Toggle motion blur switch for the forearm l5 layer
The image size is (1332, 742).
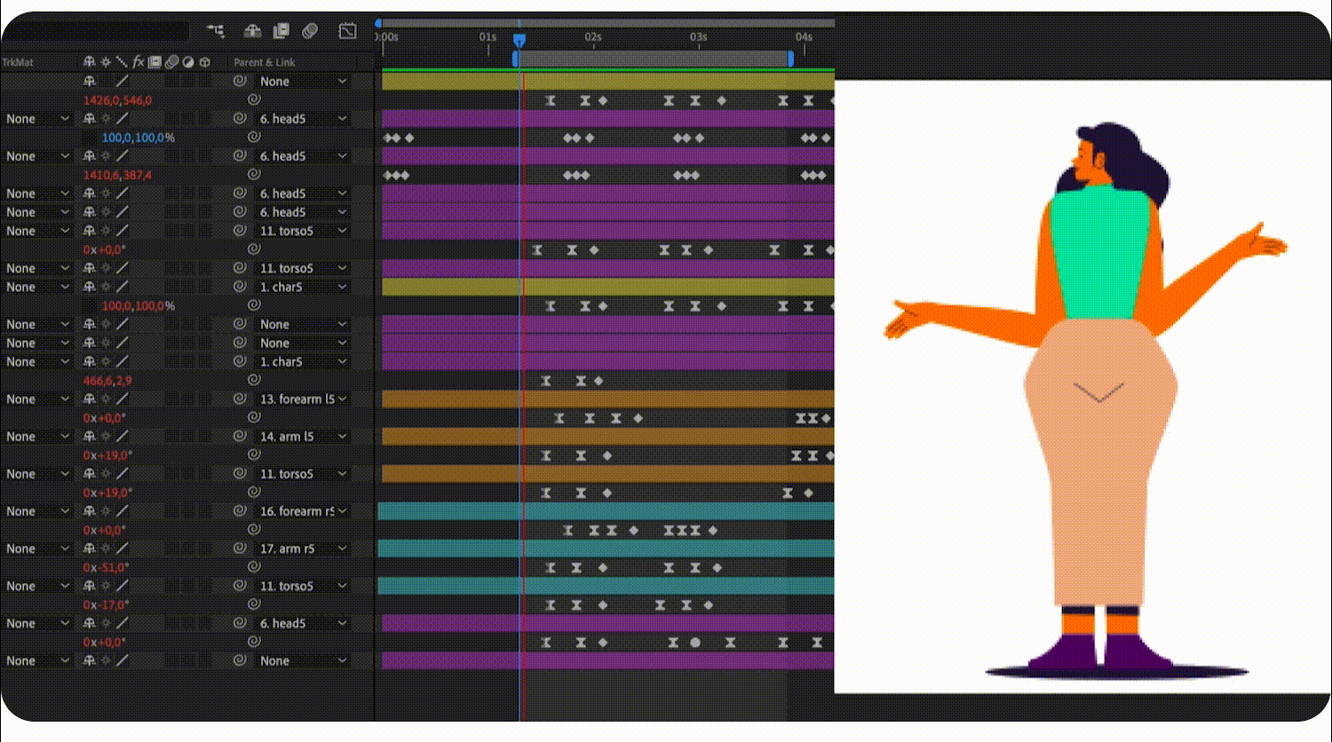(171, 399)
